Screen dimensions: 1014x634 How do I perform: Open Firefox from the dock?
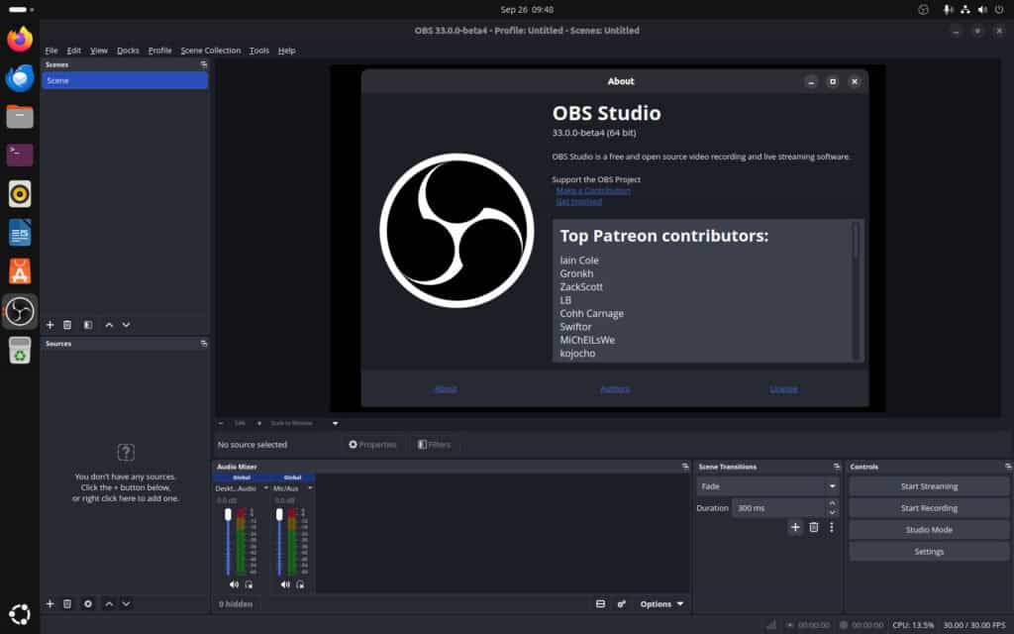point(20,39)
